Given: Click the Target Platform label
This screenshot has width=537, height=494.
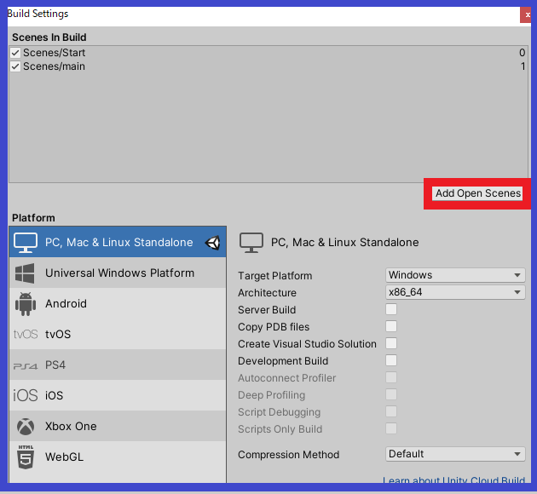Looking at the screenshot, I should tap(274, 276).
